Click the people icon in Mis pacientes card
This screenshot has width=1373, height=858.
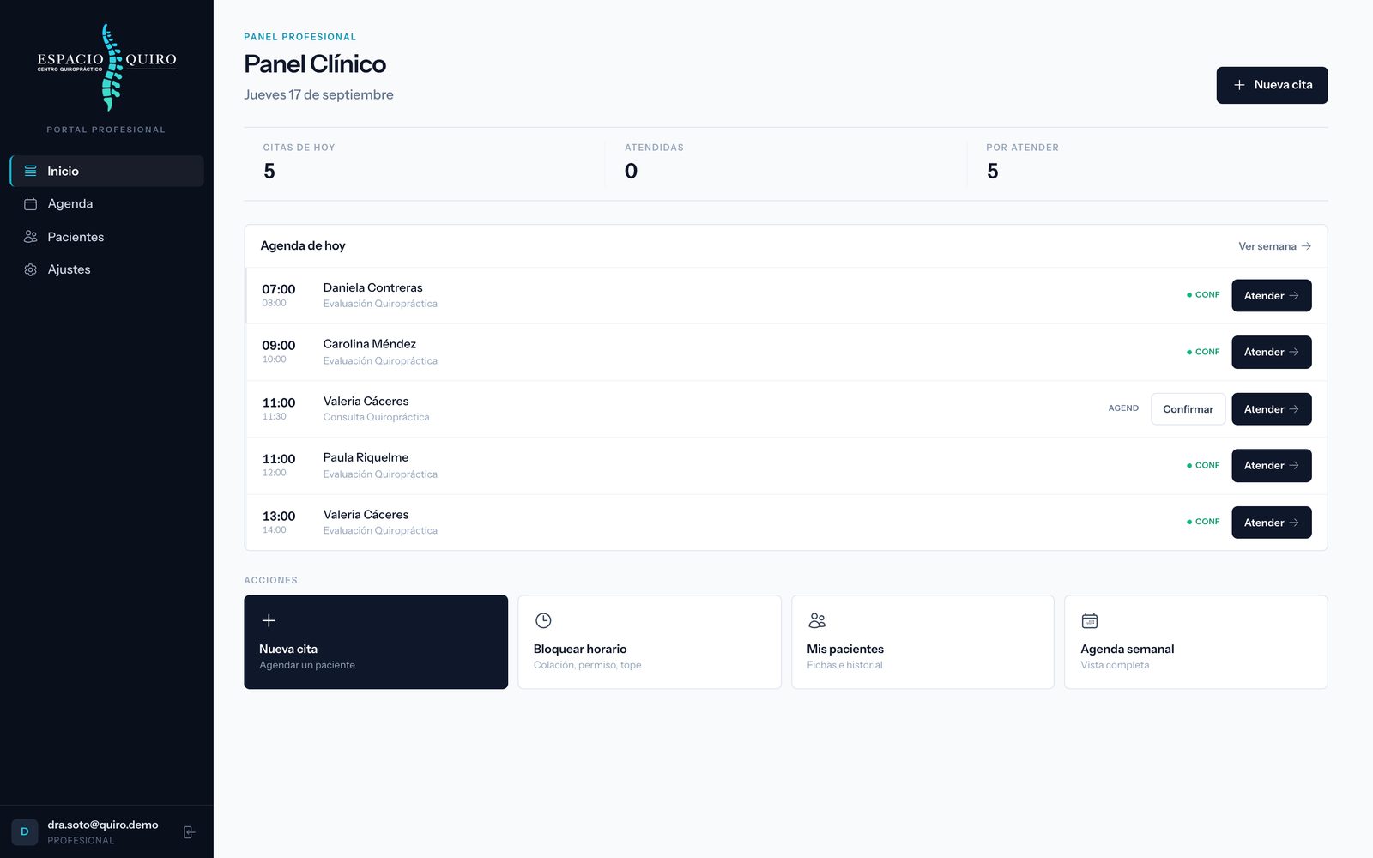817,620
